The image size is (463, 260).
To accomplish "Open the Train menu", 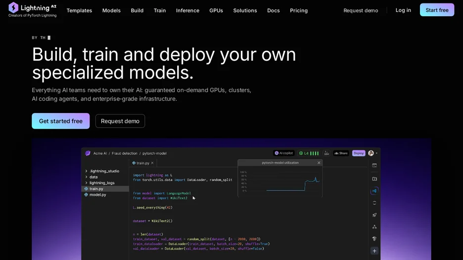I will pyautogui.click(x=160, y=10).
